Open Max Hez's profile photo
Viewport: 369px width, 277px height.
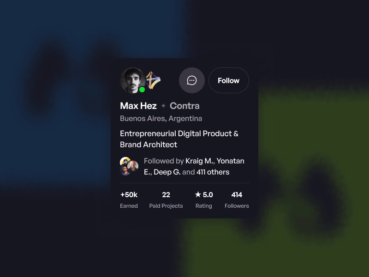[133, 80]
